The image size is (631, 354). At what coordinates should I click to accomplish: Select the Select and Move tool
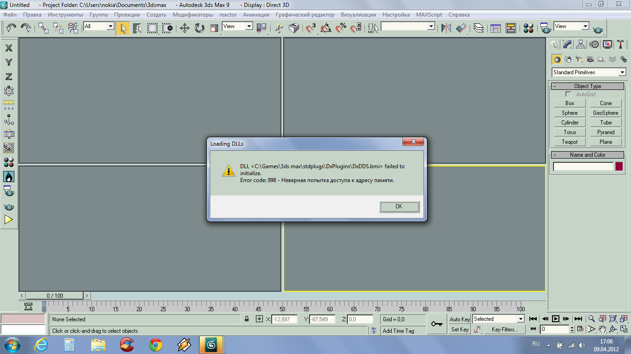click(185, 28)
